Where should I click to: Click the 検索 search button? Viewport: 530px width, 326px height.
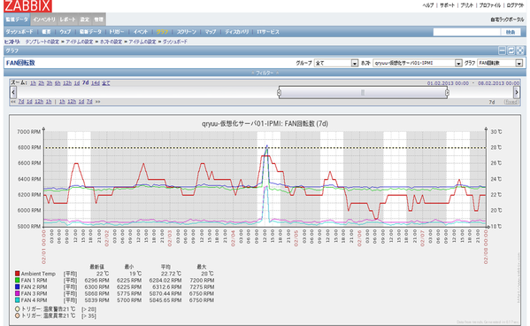(511, 32)
